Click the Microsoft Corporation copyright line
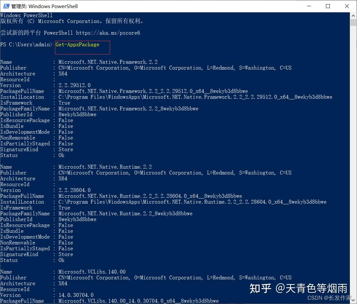 pos(72,21)
